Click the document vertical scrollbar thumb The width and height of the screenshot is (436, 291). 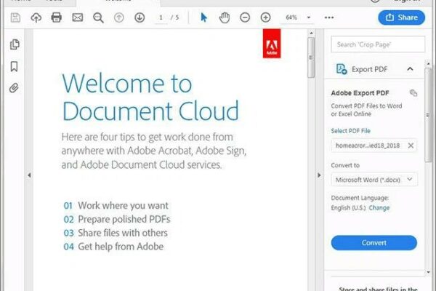(x=311, y=57)
